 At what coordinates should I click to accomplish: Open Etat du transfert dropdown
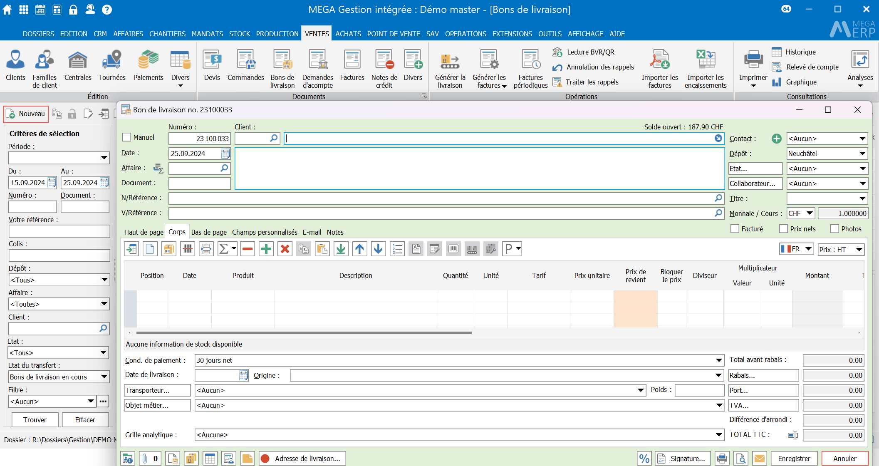click(104, 377)
